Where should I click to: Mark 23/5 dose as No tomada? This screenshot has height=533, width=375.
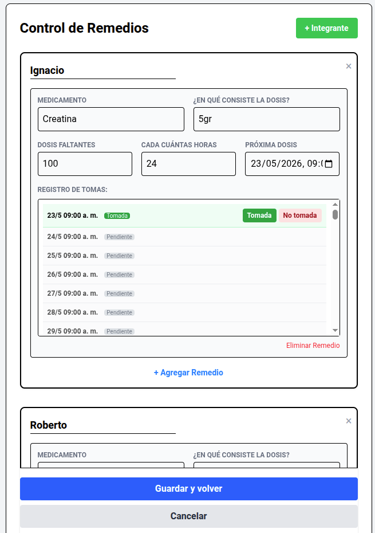(x=300, y=215)
